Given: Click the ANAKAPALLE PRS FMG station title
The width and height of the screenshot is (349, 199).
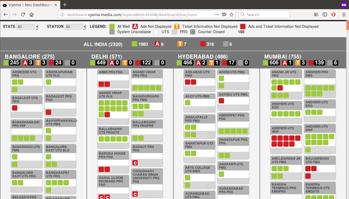Looking at the screenshot, I should tap(196, 119).
